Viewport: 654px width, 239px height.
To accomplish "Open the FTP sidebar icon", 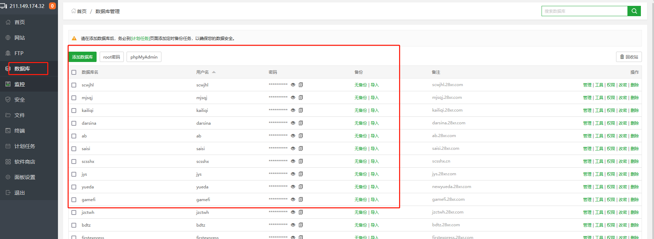I will pyautogui.click(x=8, y=53).
